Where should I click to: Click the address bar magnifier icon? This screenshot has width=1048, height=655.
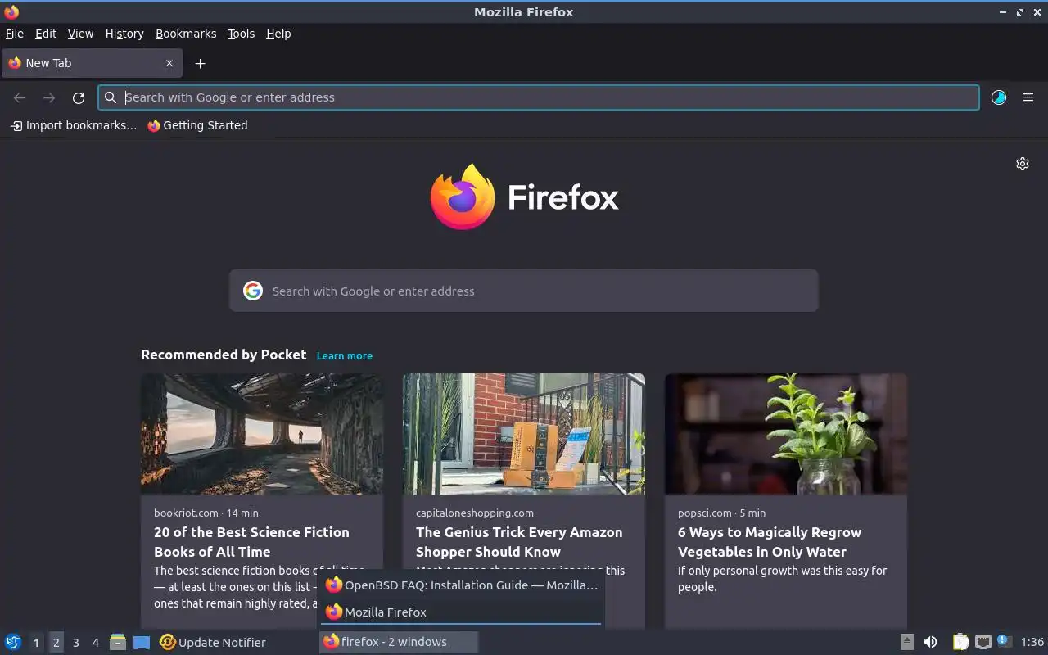pyautogui.click(x=111, y=97)
